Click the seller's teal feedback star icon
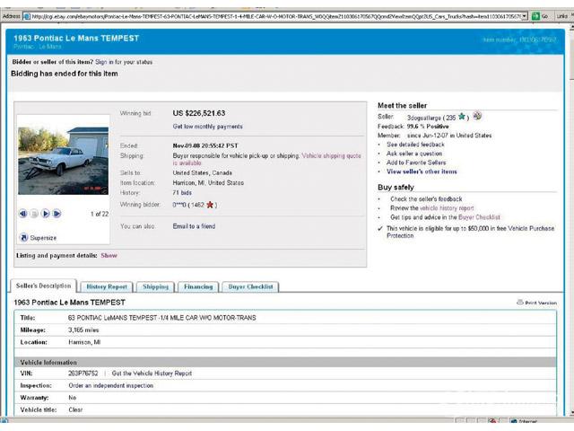Screen dimensions: 574x431 [462, 116]
